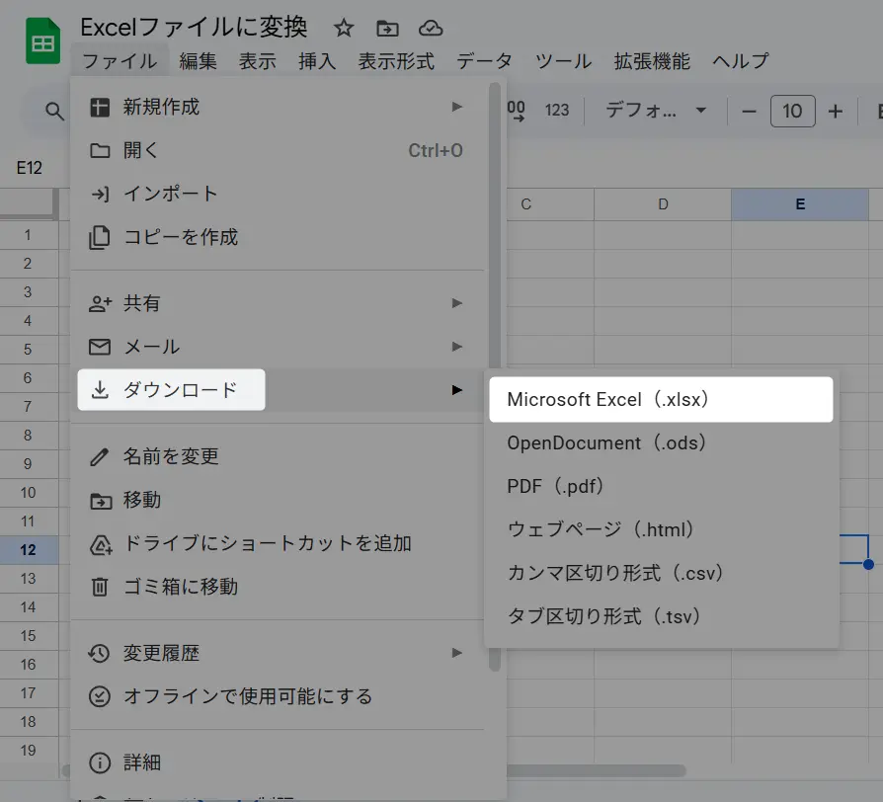Check the cloud save status icon

coord(431,28)
